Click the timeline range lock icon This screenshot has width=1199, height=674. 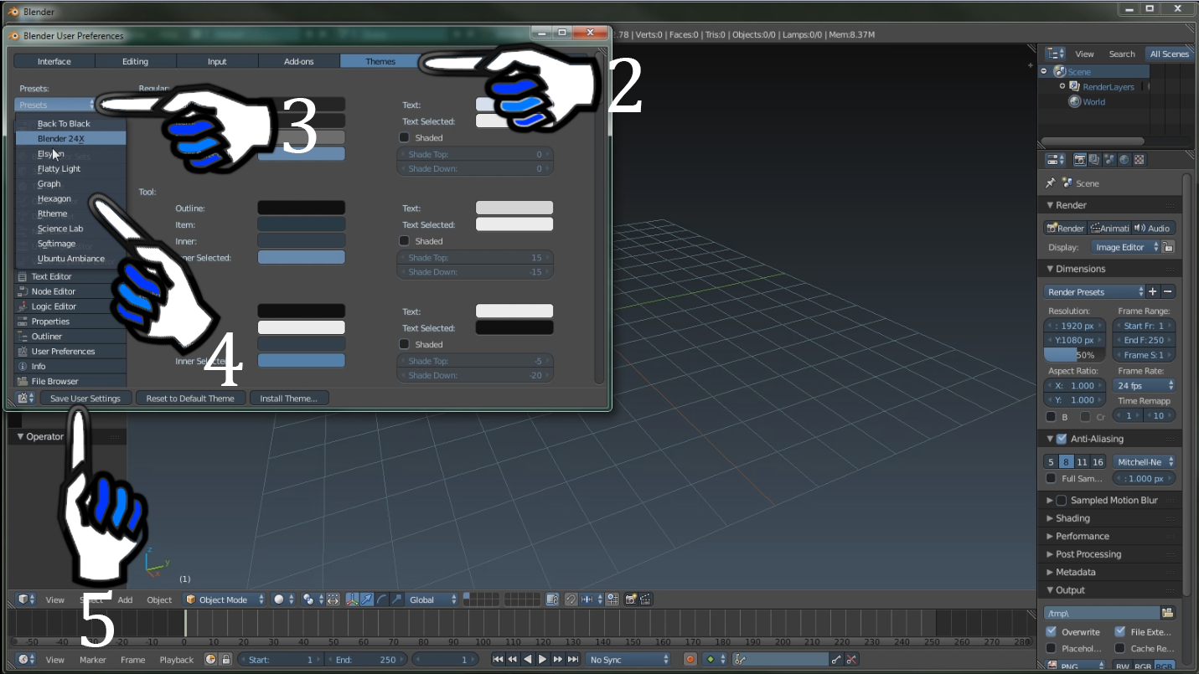point(225,660)
